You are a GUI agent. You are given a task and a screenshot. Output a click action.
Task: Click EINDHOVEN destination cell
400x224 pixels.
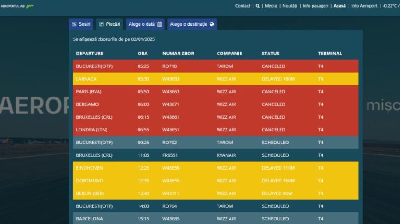(90, 168)
